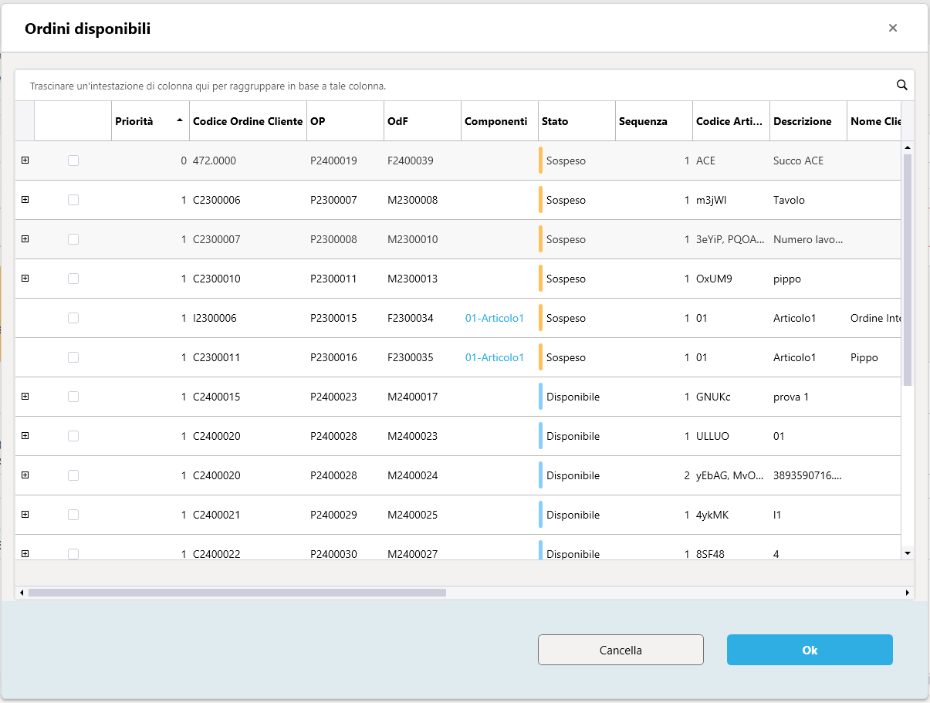The image size is (930, 703).
Task: Click the Codice Arti... column header
Action: 731,121
